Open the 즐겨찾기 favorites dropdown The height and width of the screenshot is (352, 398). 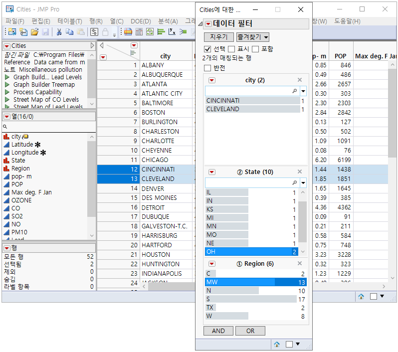click(x=252, y=37)
